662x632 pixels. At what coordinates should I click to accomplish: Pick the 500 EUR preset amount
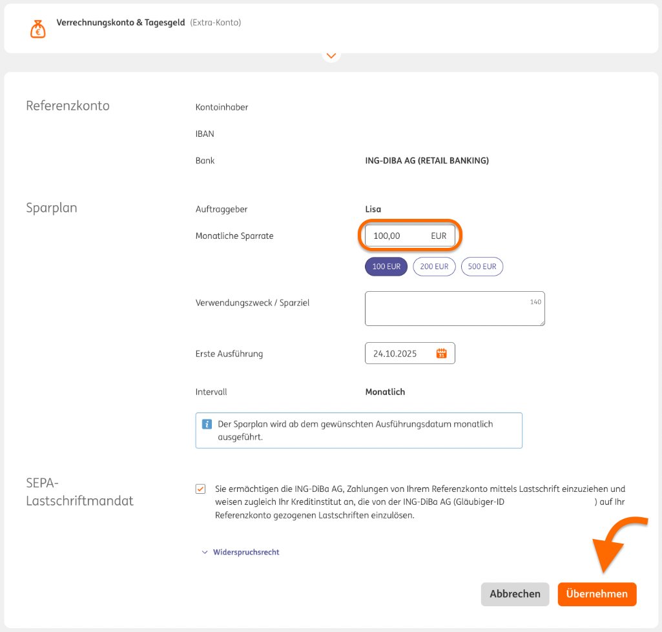[x=482, y=267]
